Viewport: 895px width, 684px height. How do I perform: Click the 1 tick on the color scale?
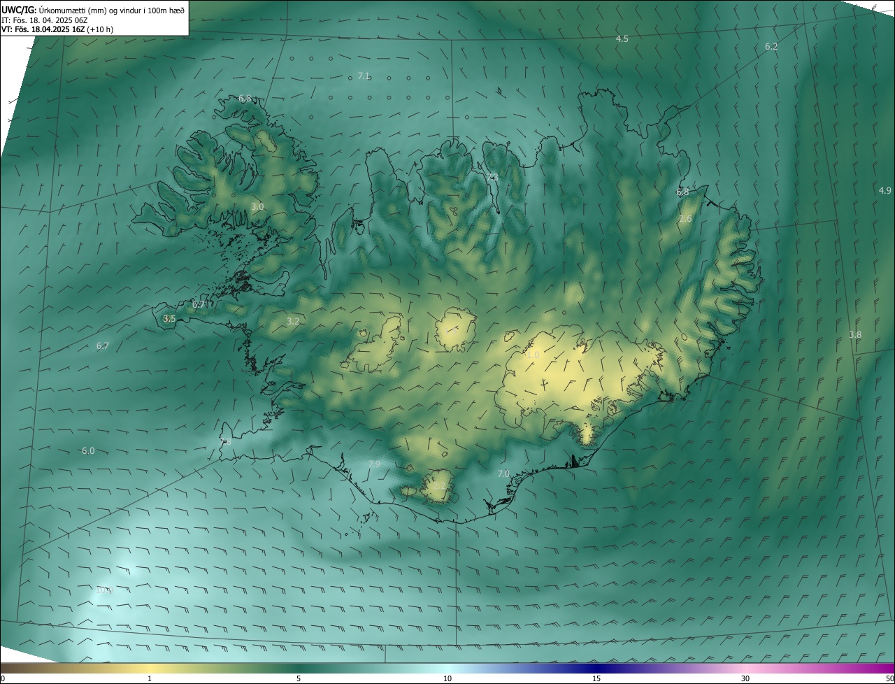coord(150,678)
